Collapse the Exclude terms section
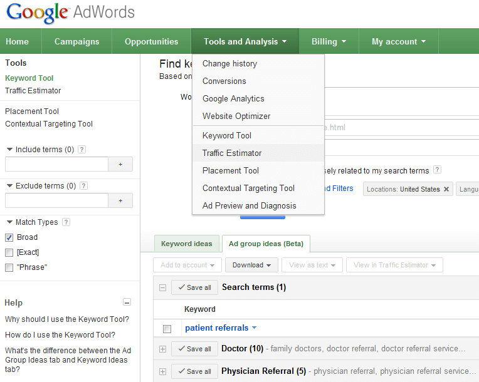Screen dimensions: 479x382 pos(10,186)
